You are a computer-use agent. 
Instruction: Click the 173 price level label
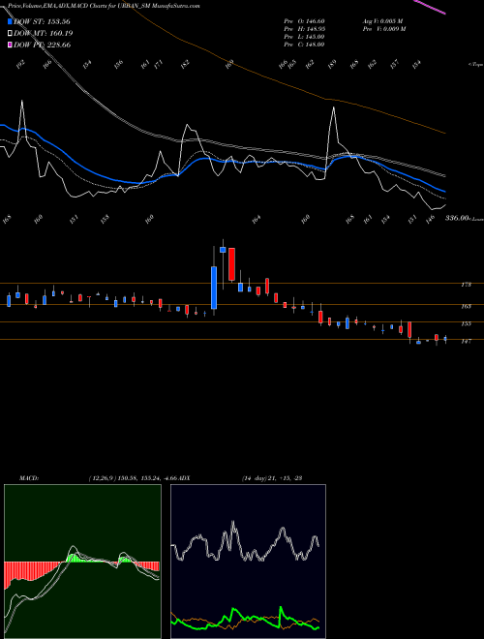[x=466, y=285]
